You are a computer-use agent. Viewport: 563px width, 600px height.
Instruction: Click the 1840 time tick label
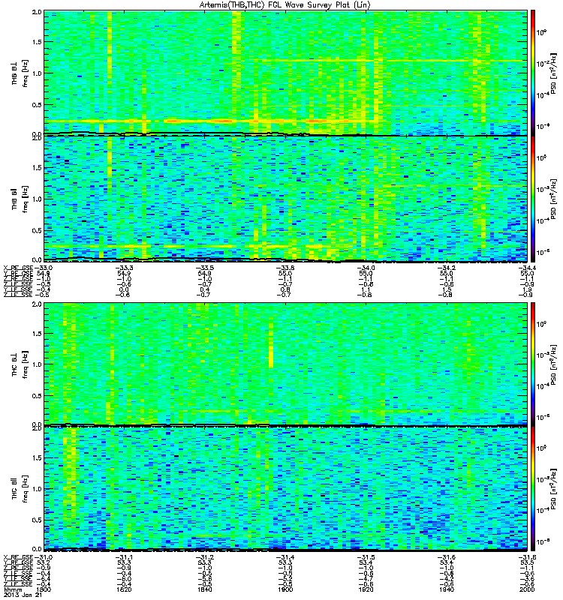tap(204, 589)
